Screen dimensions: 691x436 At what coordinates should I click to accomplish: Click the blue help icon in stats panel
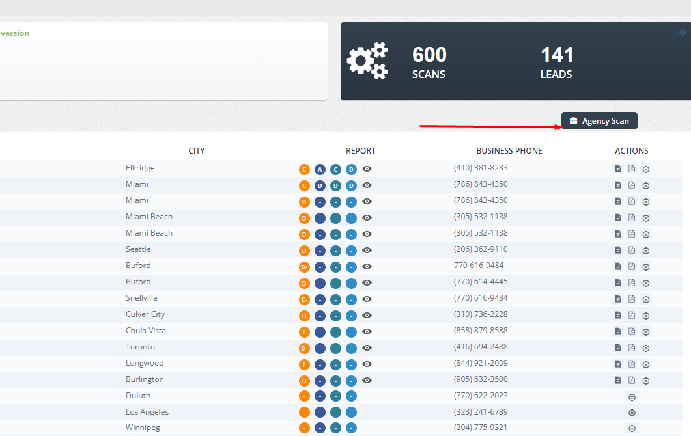(x=683, y=33)
